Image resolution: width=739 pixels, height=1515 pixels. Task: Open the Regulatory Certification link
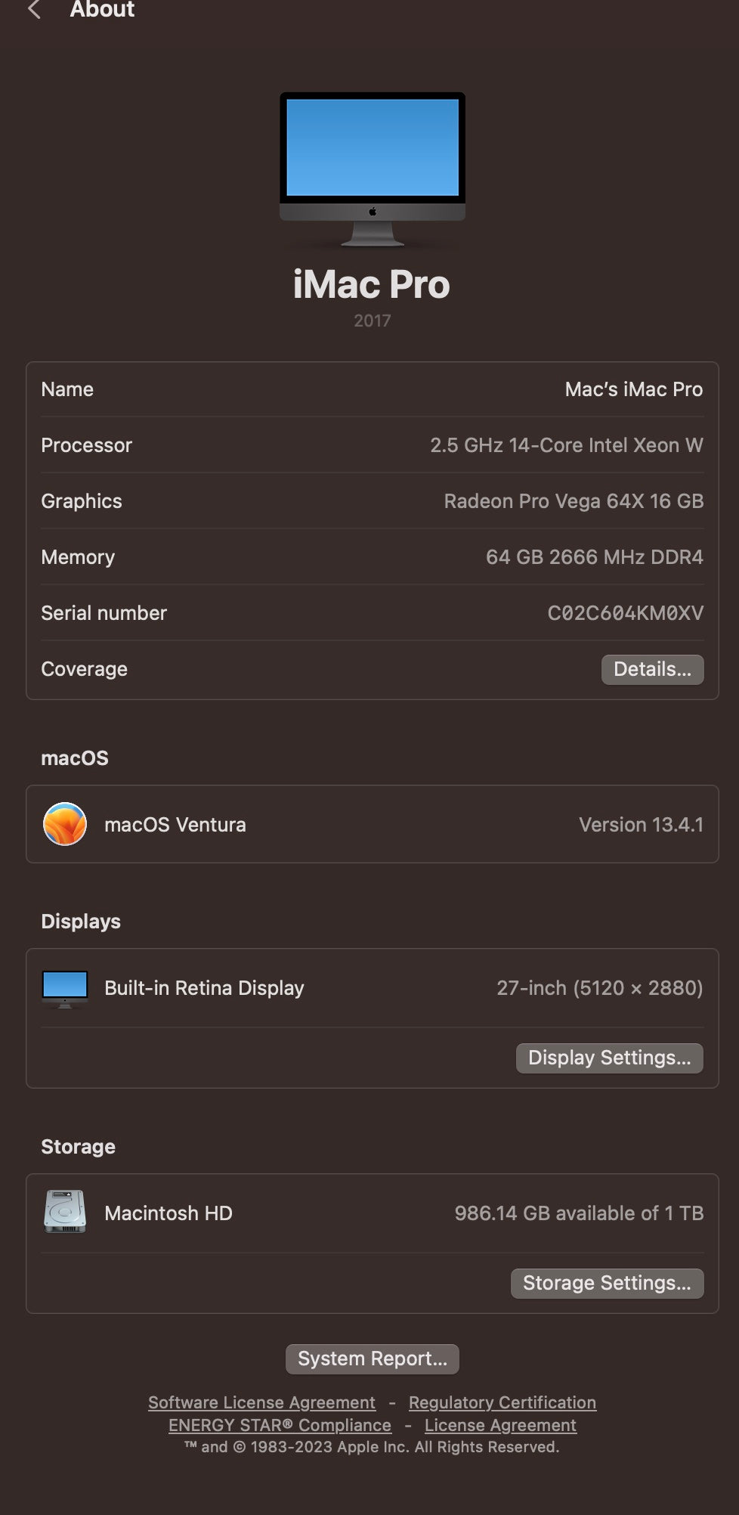coord(502,1402)
